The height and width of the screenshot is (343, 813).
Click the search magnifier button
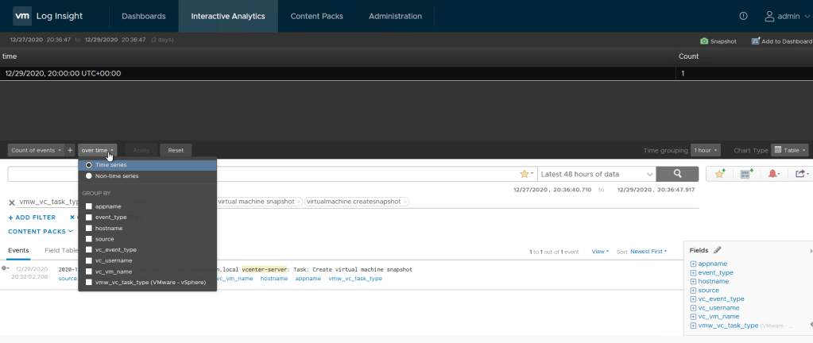point(678,174)
